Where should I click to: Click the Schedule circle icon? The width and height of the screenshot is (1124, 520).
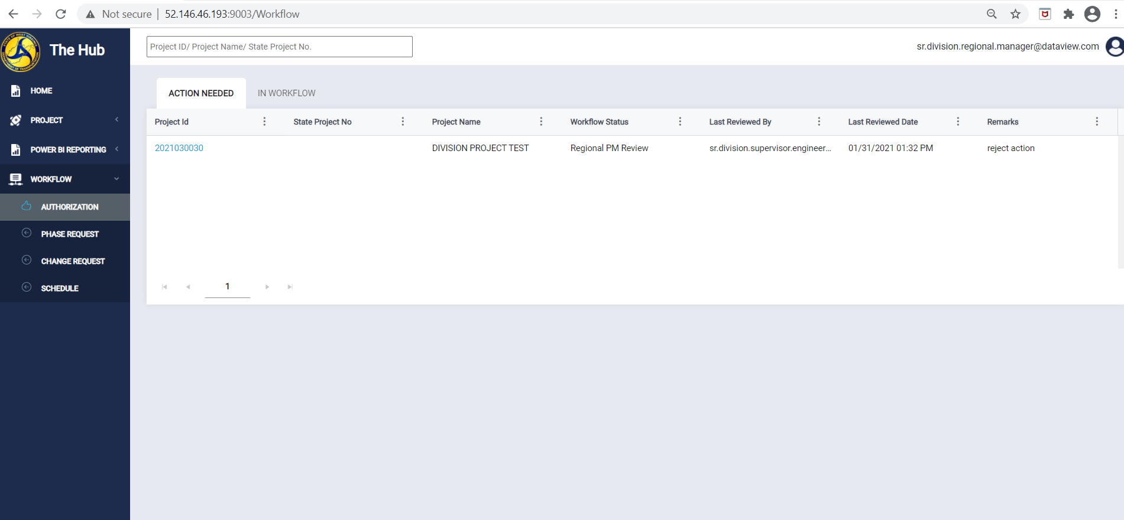tap(27, 287)
